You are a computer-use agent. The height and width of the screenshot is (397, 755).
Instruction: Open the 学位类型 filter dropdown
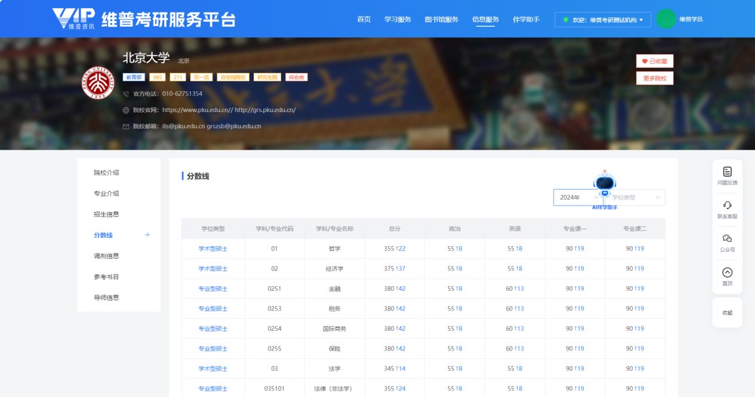(635, 197)
